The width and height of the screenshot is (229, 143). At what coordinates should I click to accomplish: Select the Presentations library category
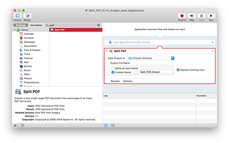point(32,82)
